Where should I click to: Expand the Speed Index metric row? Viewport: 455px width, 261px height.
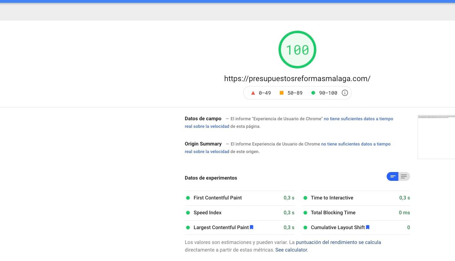pyautogui.click(x=240, y=213)
